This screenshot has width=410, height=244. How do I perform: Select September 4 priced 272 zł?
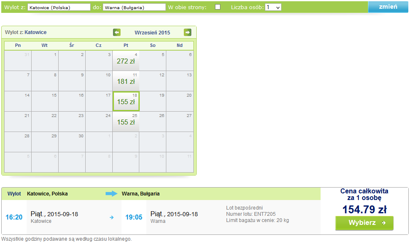point(126,61)
